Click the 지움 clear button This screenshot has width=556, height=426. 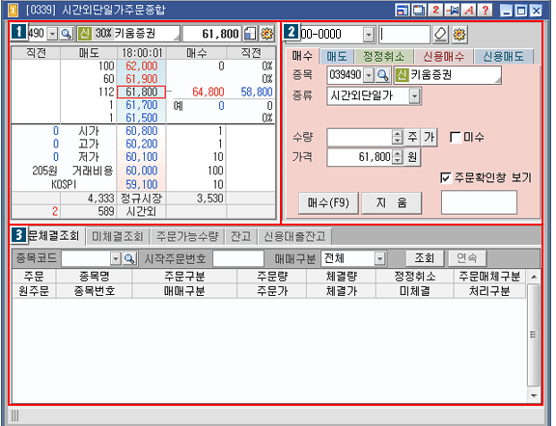coord(392,203)
